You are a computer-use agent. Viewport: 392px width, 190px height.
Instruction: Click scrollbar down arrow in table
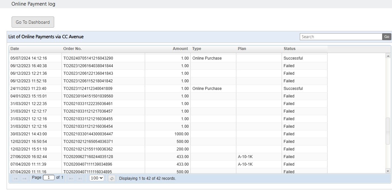point(388,171)
